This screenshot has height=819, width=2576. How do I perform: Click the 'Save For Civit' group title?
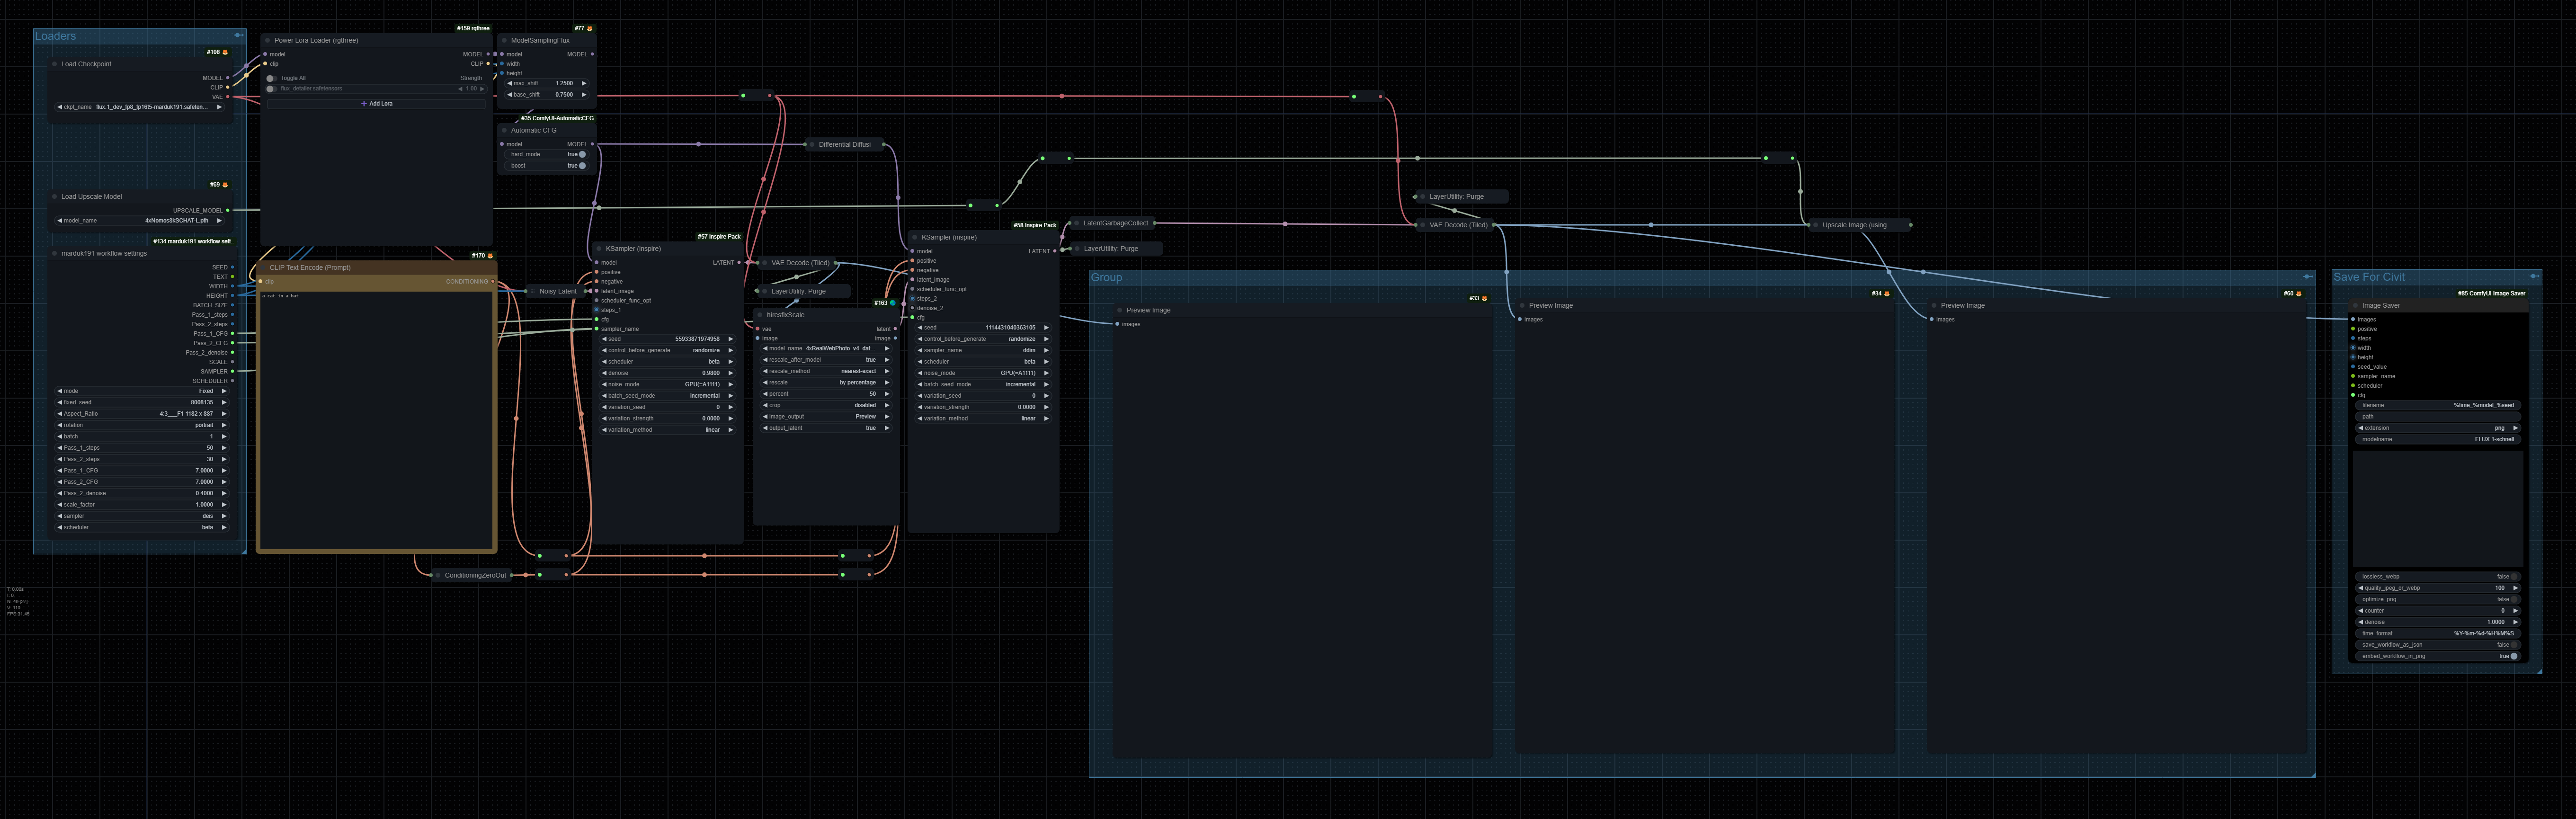coord(2369,277)
